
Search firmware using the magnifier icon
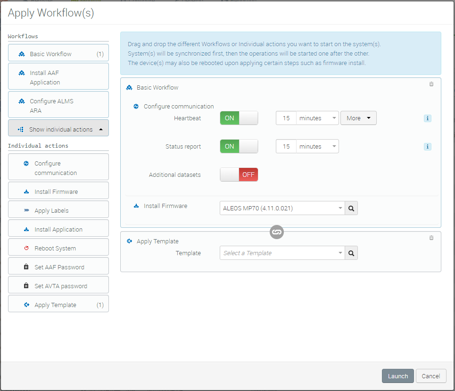point(351,208)
